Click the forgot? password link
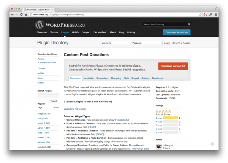This screenshot has width=228, height=163. (176, 43)
